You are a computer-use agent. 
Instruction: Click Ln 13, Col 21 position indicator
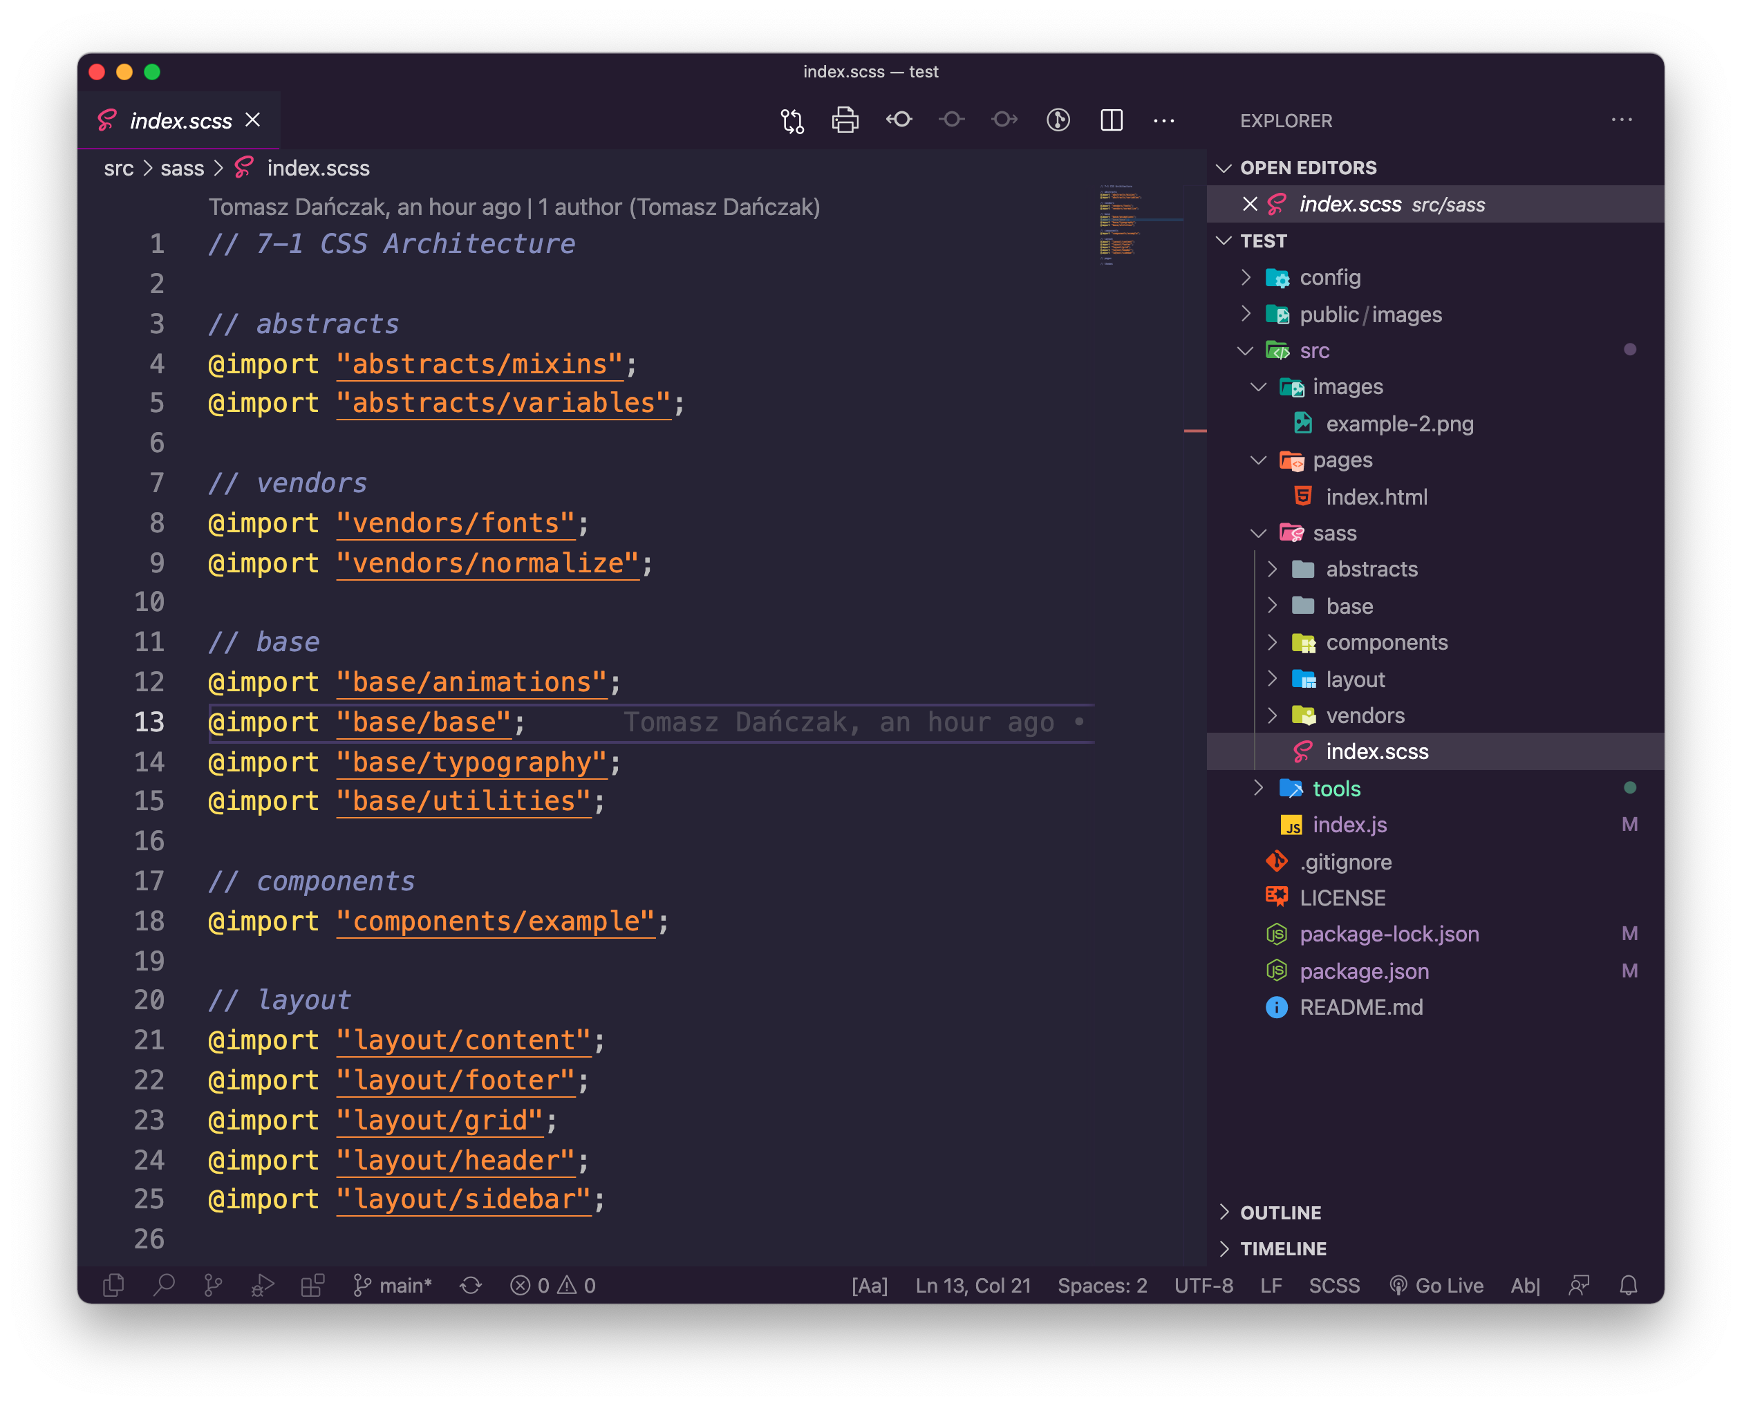coord(973,1285)
